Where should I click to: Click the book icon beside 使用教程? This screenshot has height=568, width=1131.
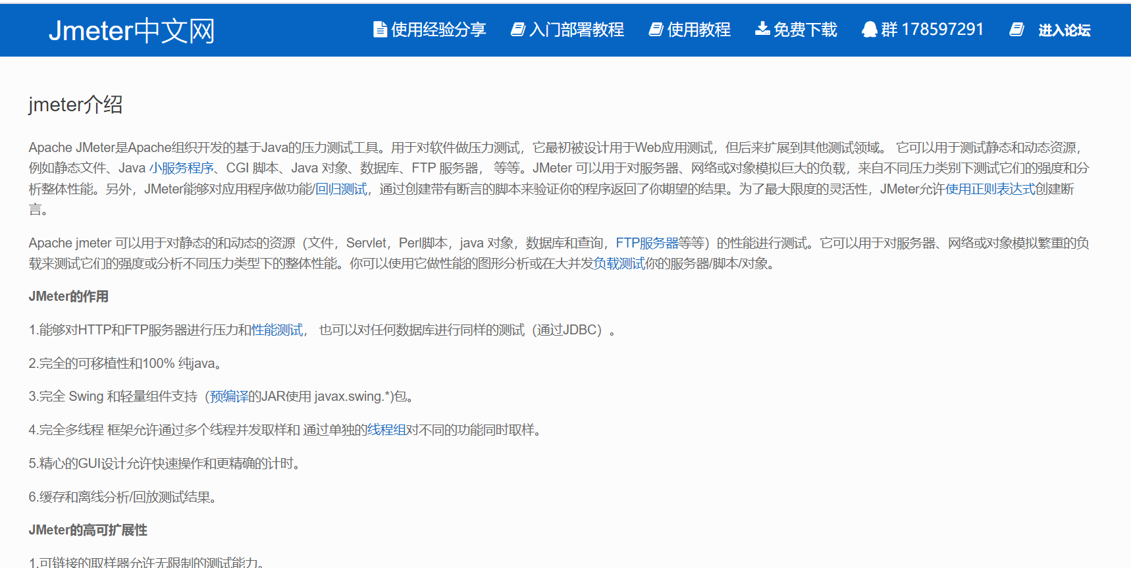(656, 30)
